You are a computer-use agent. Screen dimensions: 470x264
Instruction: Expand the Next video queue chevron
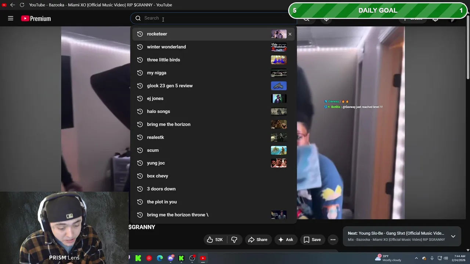[453, 236]
